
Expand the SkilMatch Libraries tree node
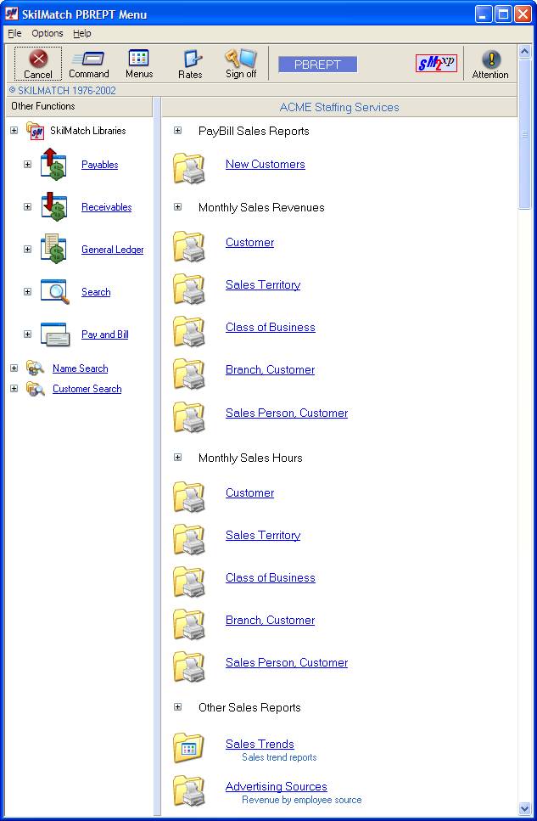coord(14,131)
